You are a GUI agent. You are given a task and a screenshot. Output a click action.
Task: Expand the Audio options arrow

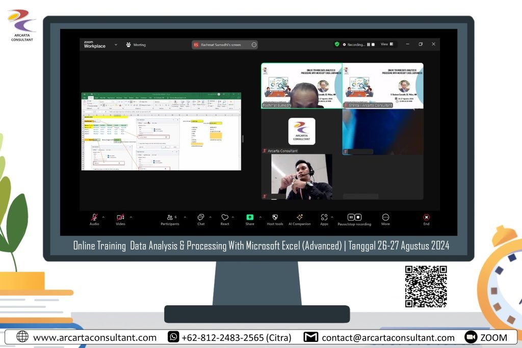click(103, 217)
